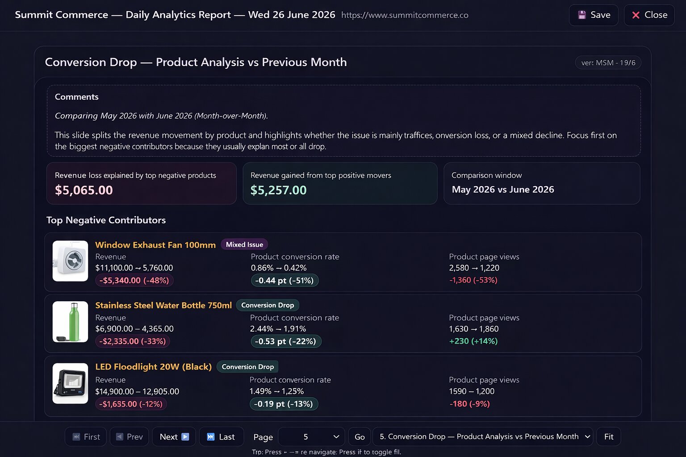Click the Conversion Drop slide heading

tap(196, 62)
